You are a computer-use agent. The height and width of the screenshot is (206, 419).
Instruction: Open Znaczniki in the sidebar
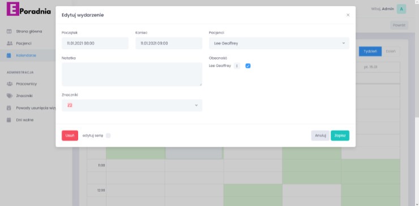[x=24, y=96]
